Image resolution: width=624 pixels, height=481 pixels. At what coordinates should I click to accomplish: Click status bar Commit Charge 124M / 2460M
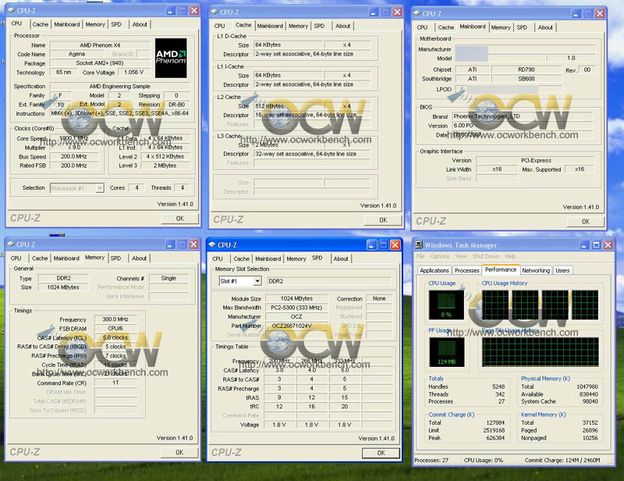pos(562,460)
